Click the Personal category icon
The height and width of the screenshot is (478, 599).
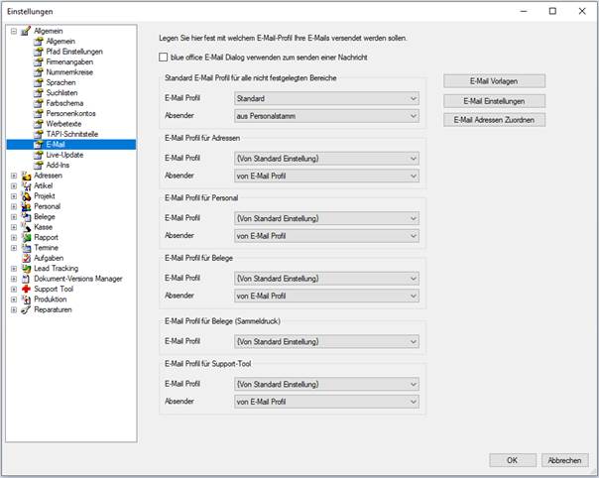26,206
